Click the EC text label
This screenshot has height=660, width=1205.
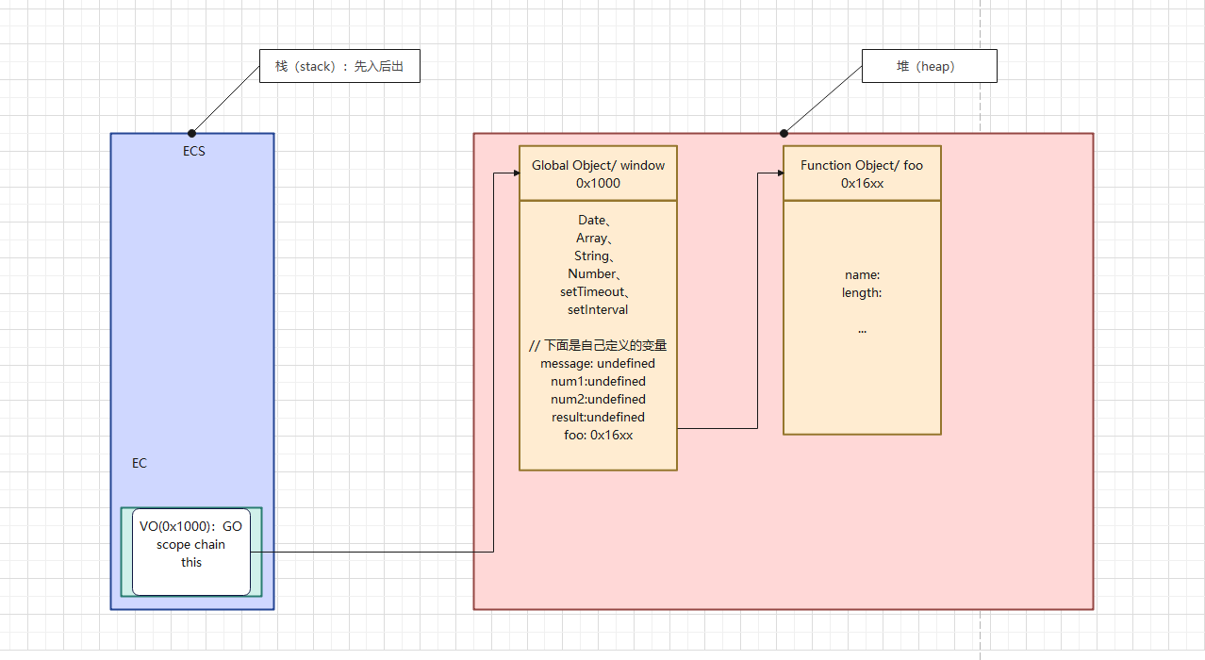pos(140,463)
